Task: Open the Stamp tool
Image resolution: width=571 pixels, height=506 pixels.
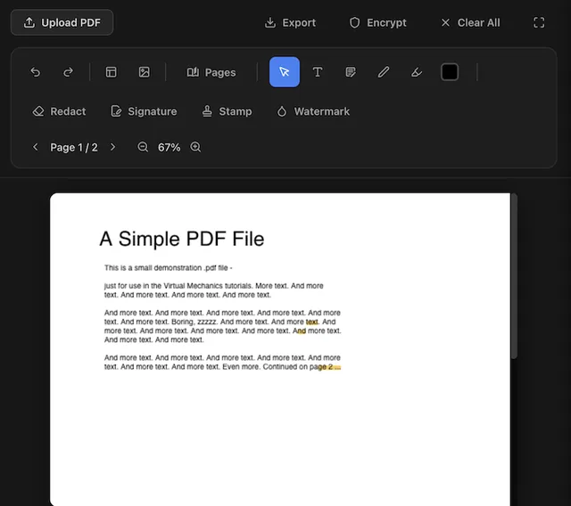Action: (227, 111)
